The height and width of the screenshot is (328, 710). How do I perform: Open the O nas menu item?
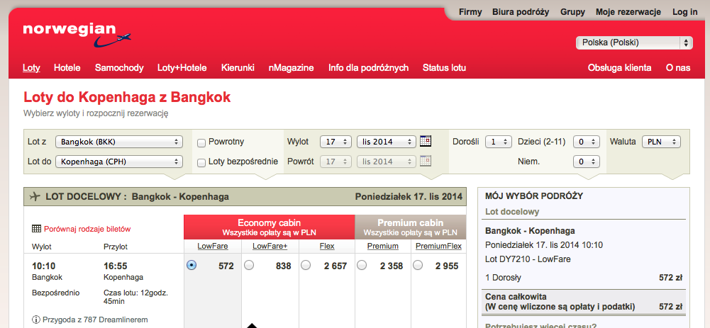pyautogui.click(x=678, y=68)
